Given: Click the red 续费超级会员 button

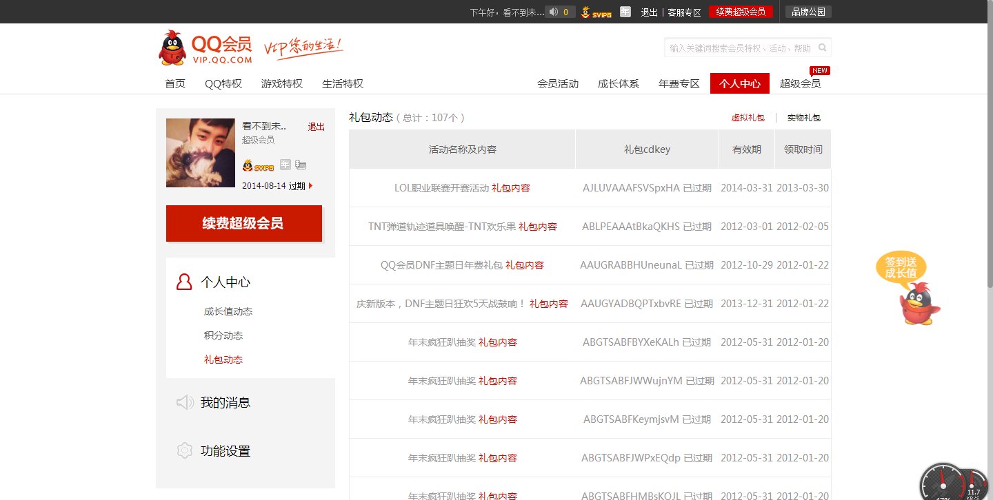Looking at the screenshot, I should pos(244,224).
